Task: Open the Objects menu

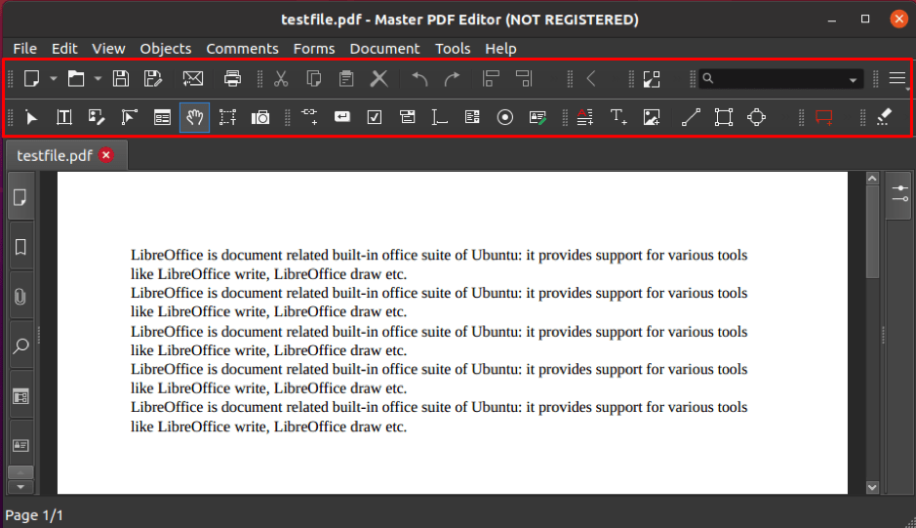Action: point(165,49)
